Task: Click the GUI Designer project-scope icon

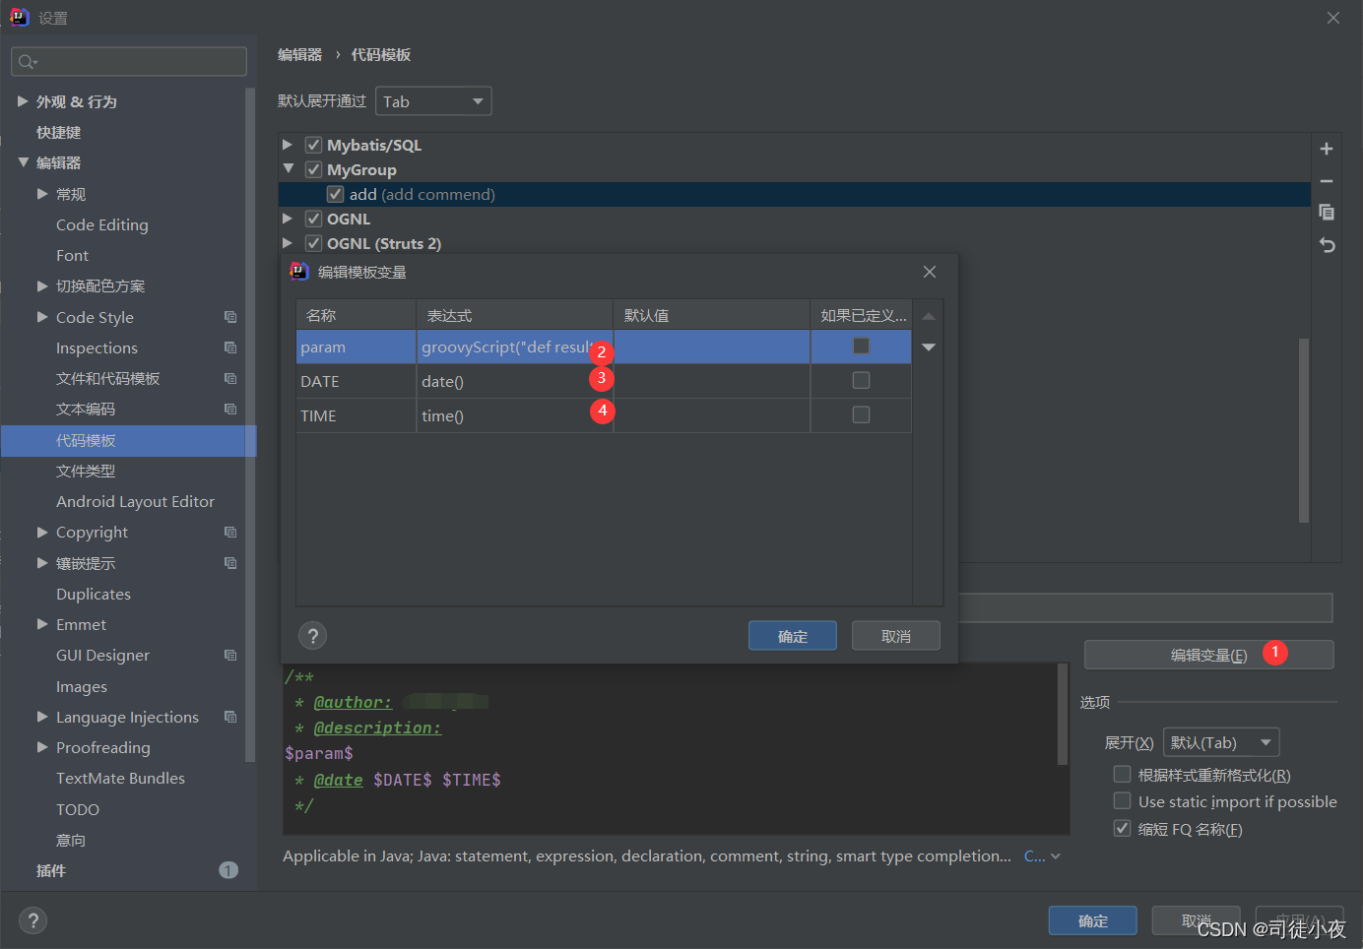Action: (230, 655)
